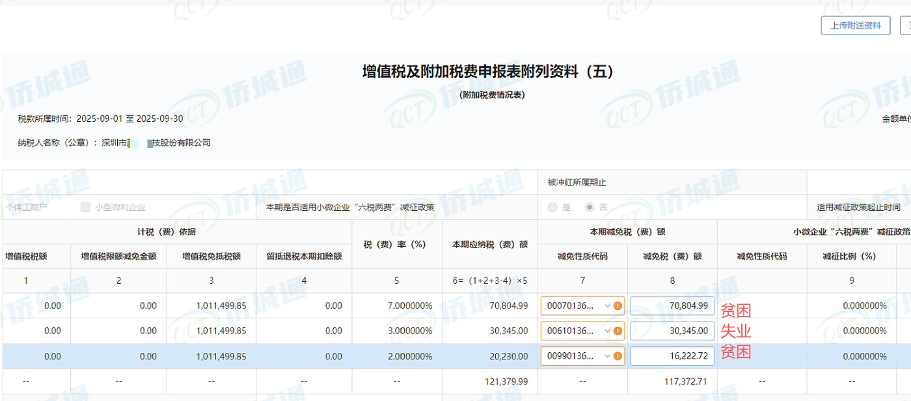Click the 税款所属时间 2025-09-01 至 2025-09-30 text
911x401 pixels.
pyautogui.click(x=100, y=118)
